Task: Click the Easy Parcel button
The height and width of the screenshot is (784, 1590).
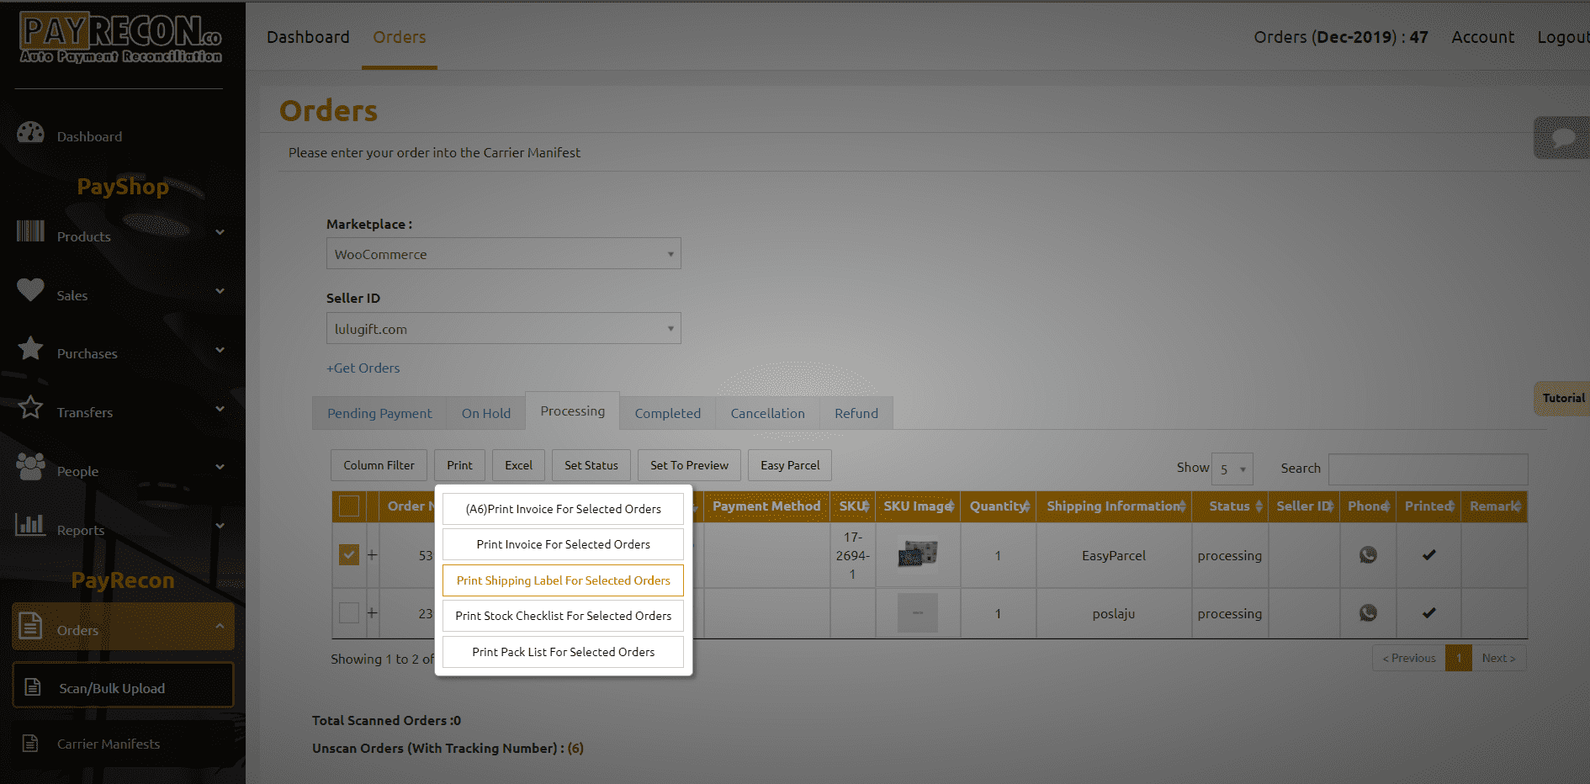Action: (790, 465)
